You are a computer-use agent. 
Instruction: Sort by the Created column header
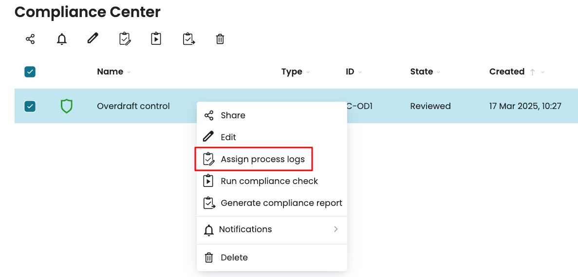[x=506, y=72]
